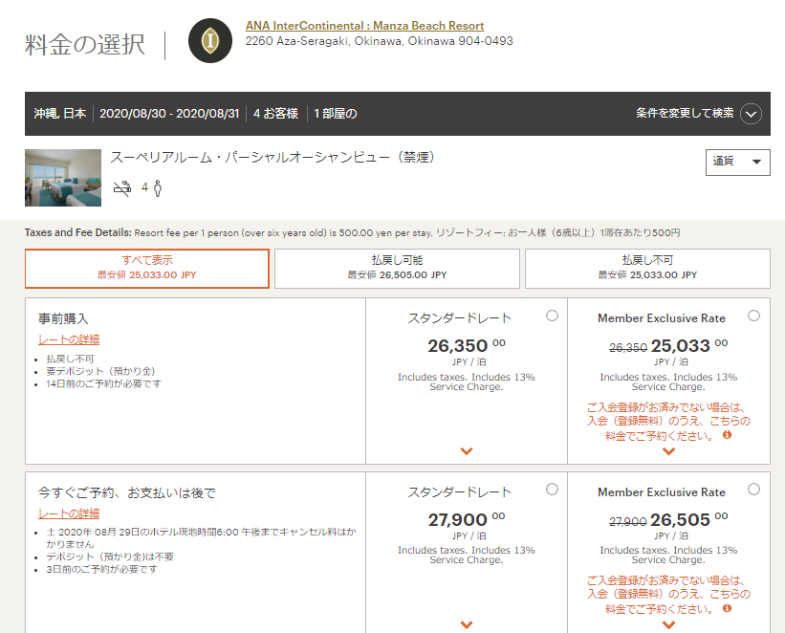
Task: Click info icon in advance purchase member rate
Action: (x=727, y=435)
